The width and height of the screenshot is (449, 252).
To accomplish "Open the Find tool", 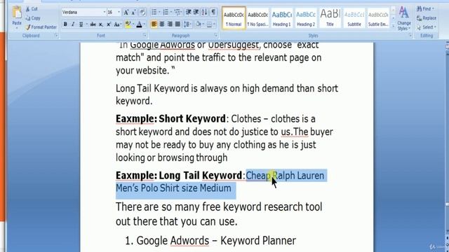I will (425, 9).
